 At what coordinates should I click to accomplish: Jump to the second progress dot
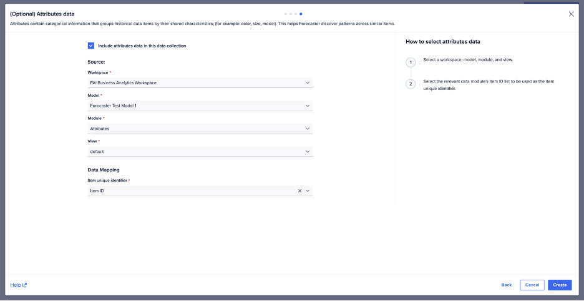pos(291,14)
